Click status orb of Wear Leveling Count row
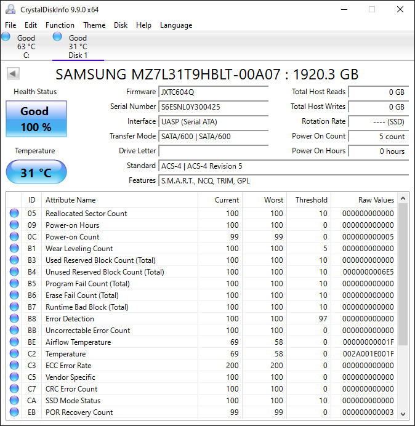Screen dimensions: 415x426 (14, 248)
